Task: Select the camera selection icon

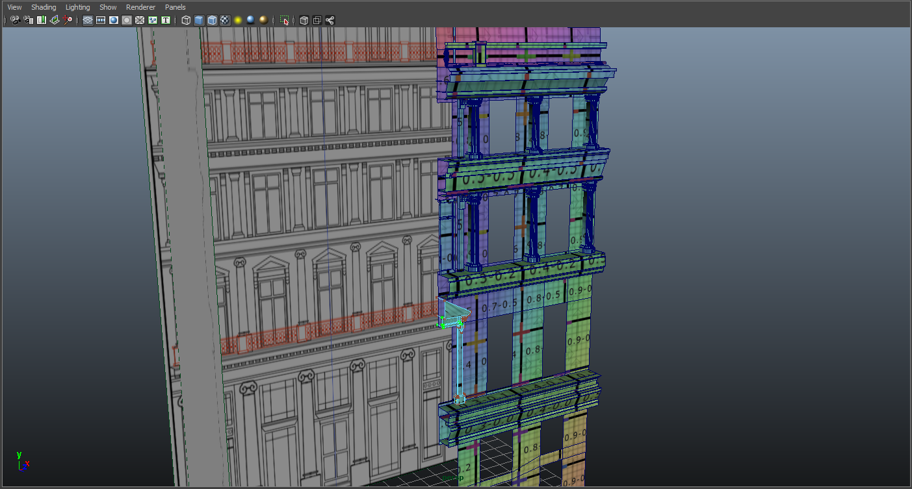Action: coord(14,19)
